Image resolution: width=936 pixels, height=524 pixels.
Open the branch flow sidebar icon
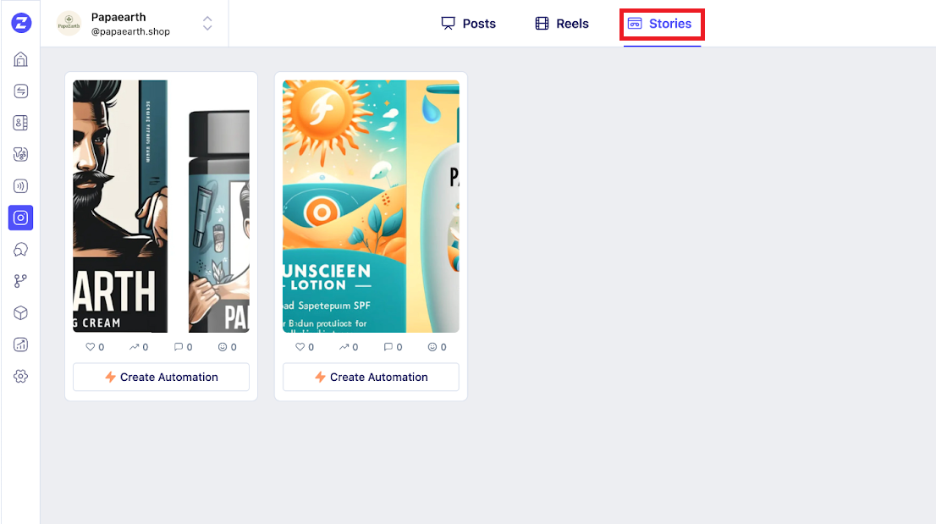(x=21, y=281)
